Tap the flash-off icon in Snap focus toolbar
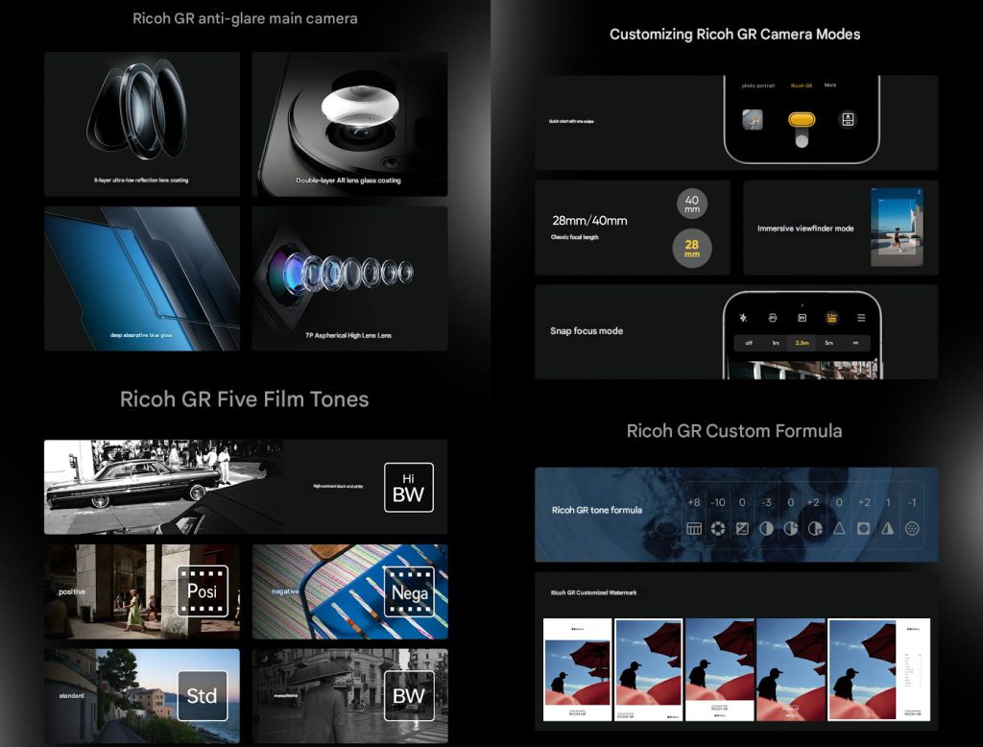Viewport: 983px width, 747px height. pyautogui.click(x=743, y=318)
